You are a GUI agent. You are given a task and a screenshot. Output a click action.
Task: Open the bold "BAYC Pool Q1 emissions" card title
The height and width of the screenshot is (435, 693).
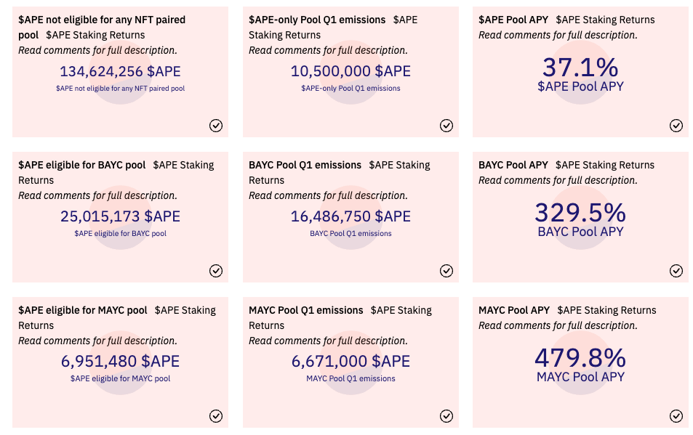coord(305,165)
